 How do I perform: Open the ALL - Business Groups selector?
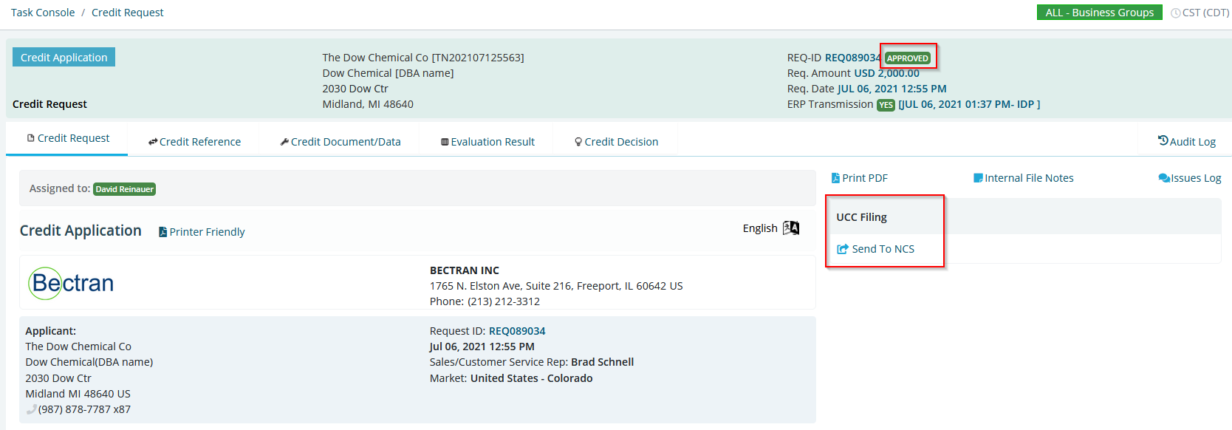coord(1099,13)
